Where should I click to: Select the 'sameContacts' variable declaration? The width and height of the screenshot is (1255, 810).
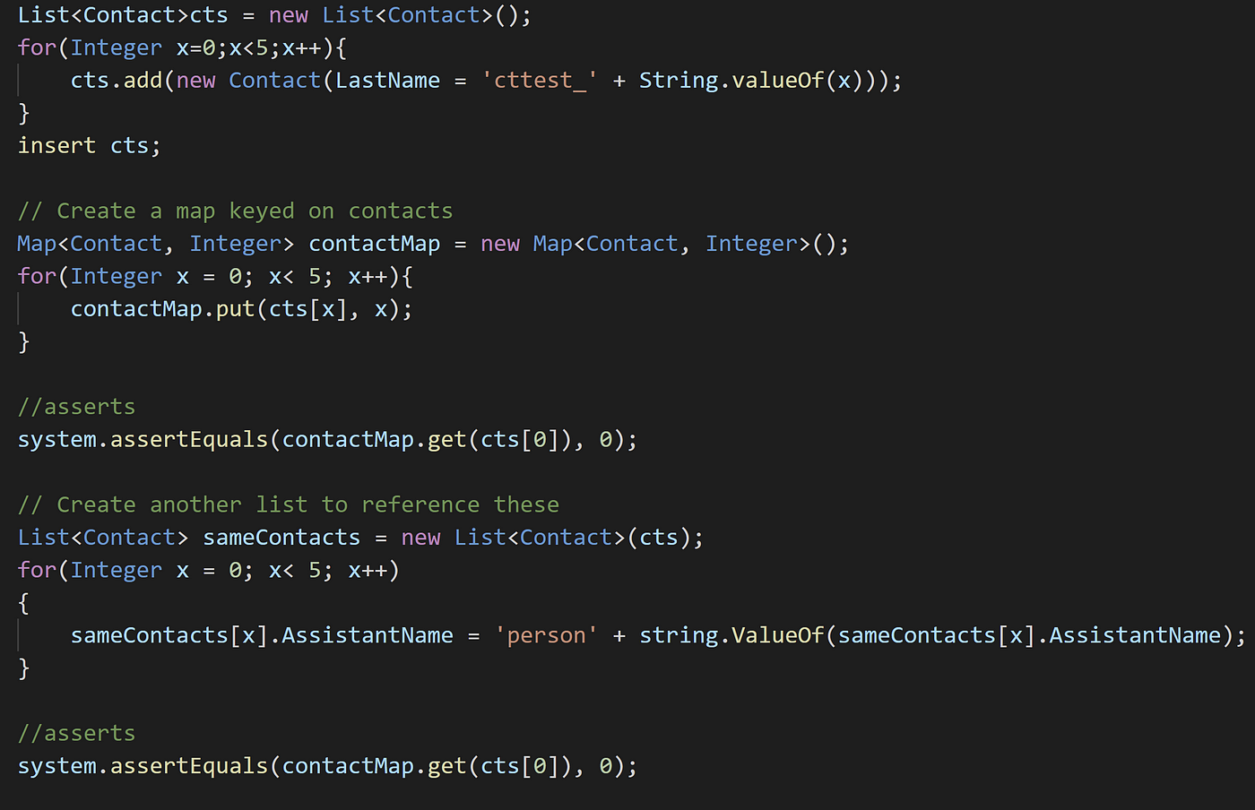[x=281, y=538]
